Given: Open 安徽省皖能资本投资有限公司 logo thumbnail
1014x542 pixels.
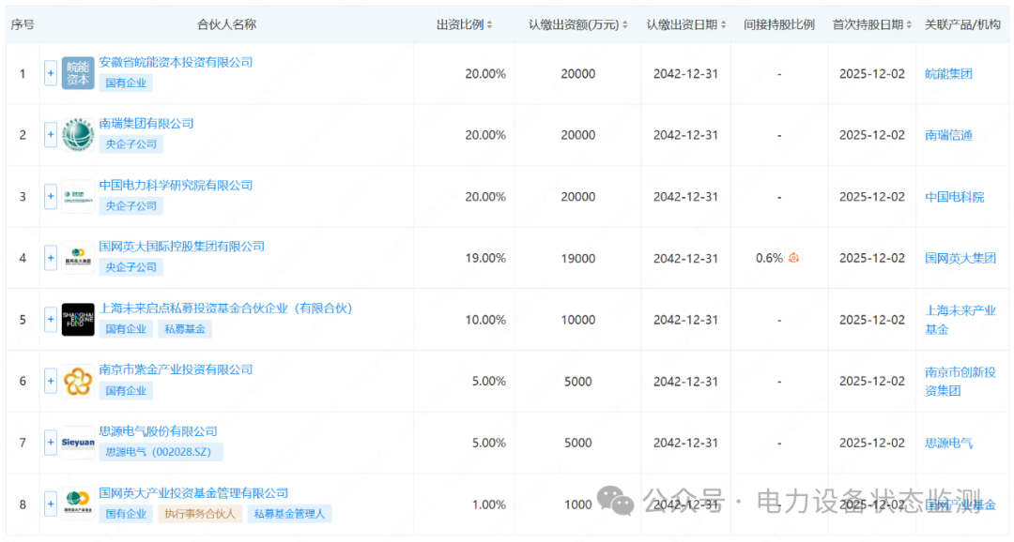Looking at the screenshot, I should [78, 73].
